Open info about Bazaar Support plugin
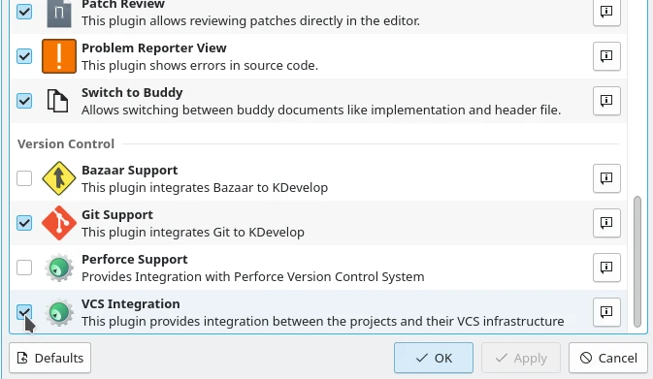The width and height of the screenshot is (653, 379). pos(606,178)
